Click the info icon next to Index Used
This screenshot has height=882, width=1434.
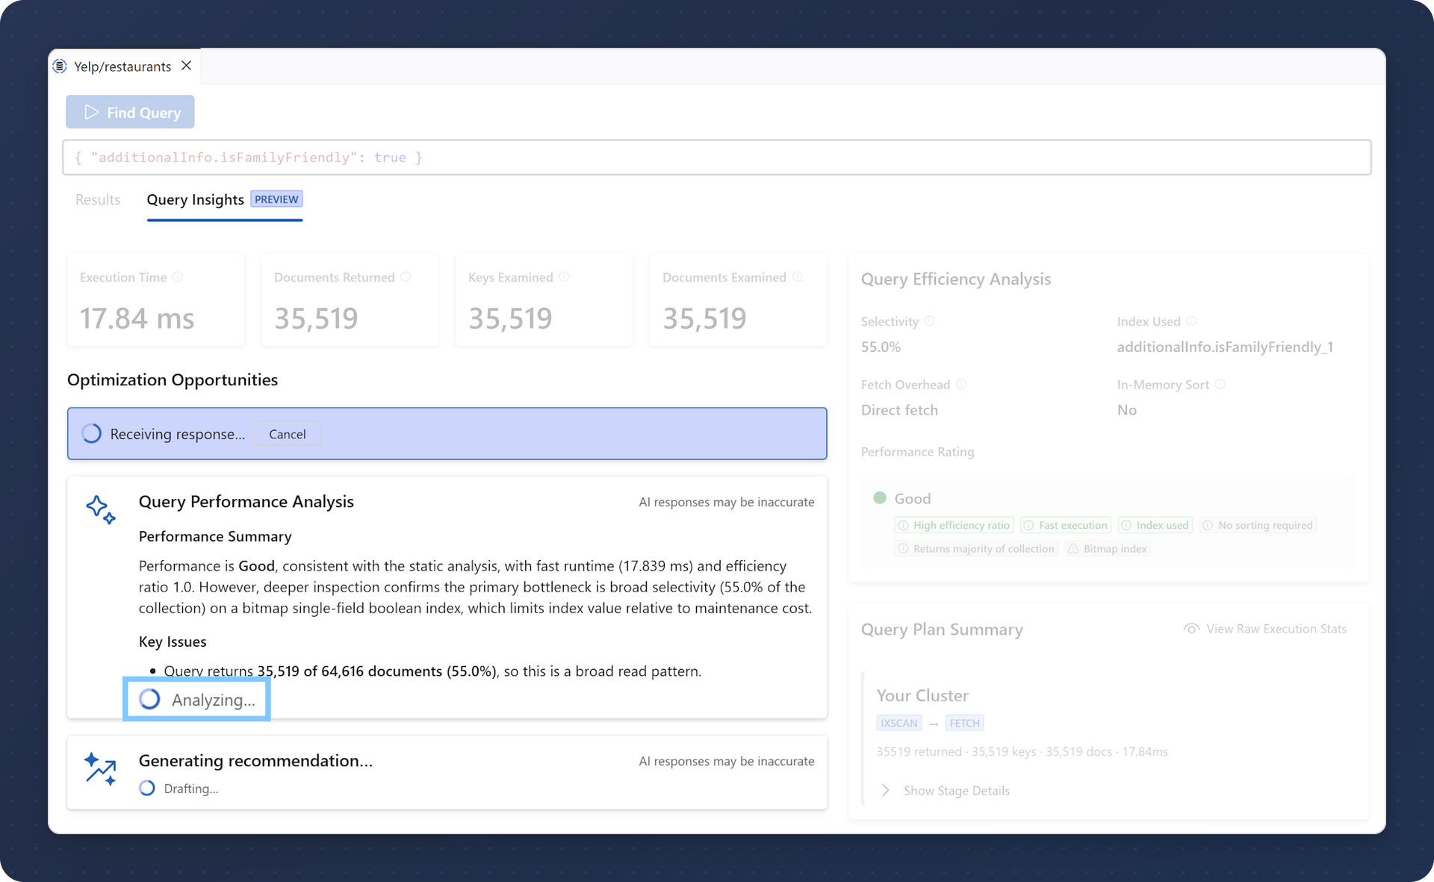1192,321
